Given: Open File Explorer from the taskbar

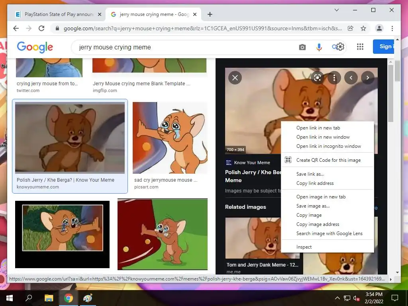Looking at the screenshot, I should pos(49,298).
